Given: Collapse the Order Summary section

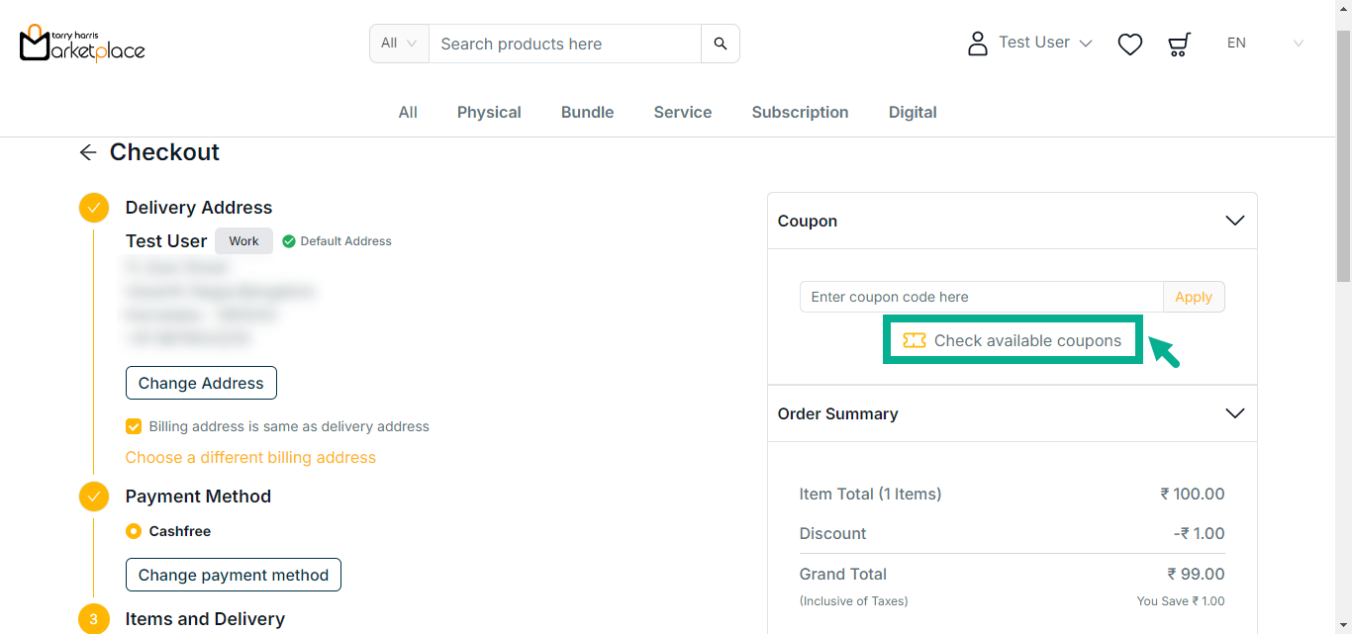Looking at the screenshot, I should (x=1234, y=413).
